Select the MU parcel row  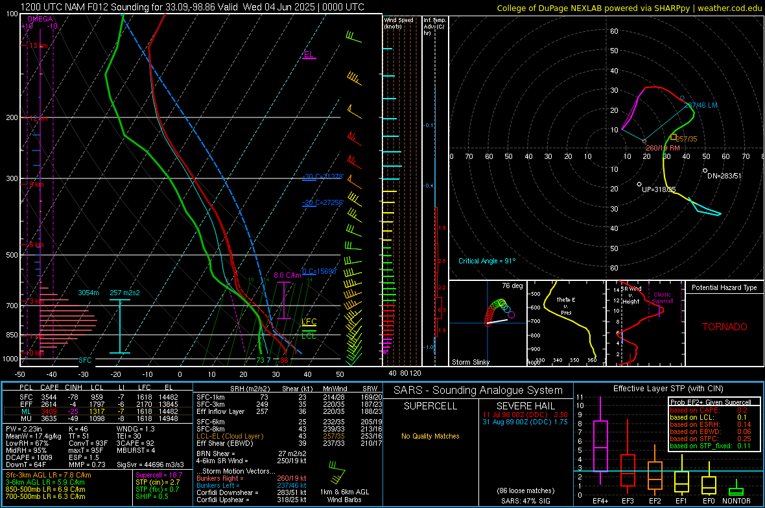coord(98,418)
